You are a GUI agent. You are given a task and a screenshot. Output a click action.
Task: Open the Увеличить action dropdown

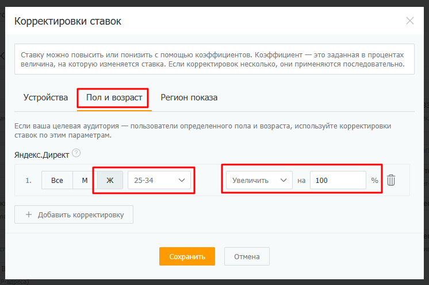tap(259, 180)
